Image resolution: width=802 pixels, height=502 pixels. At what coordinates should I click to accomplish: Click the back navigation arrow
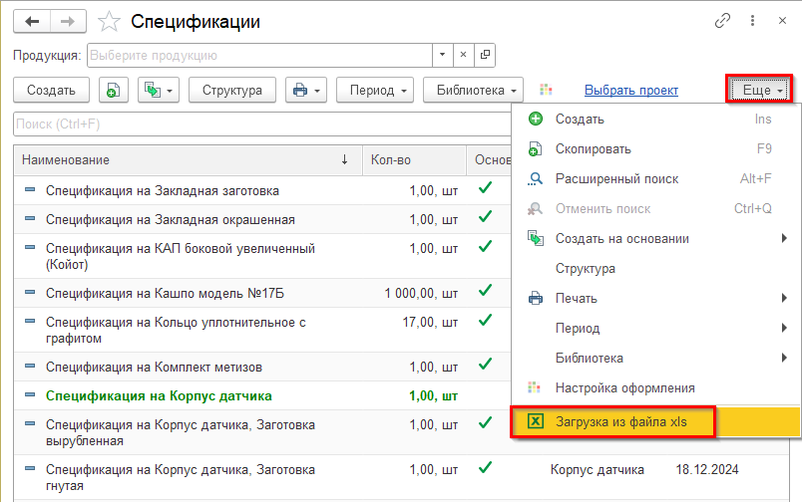click(32, 21)
